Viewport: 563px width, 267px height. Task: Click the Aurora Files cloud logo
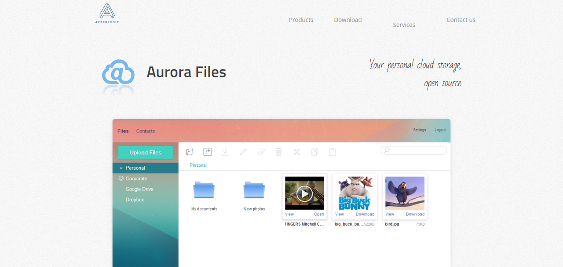click(x=118, y=73)
